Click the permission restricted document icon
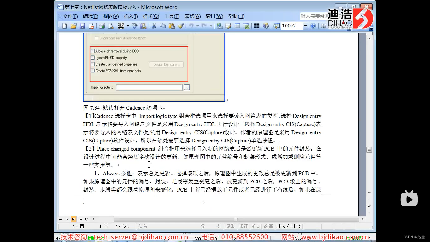Viewport: 430px width, 242px height. (91, 26)
